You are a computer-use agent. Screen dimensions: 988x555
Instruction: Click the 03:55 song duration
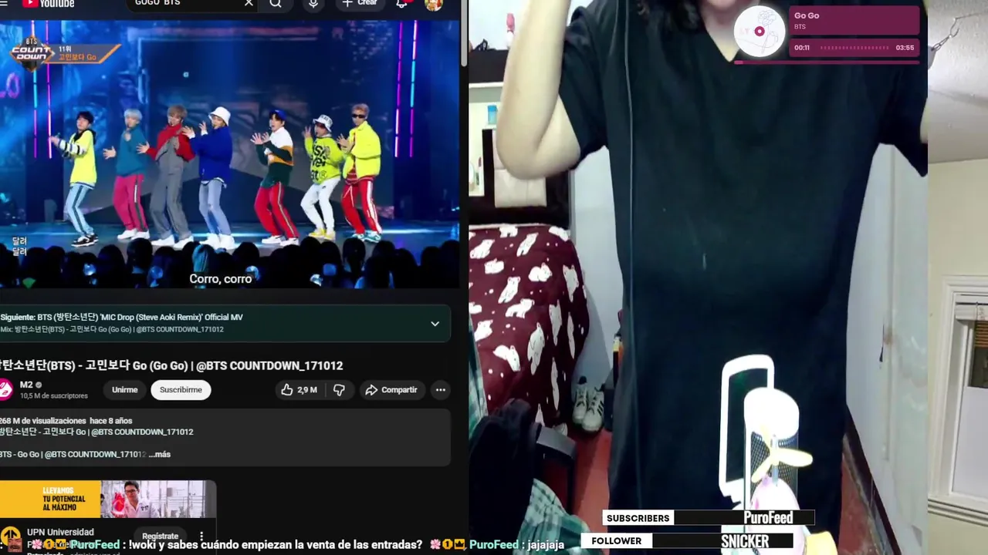905,48
